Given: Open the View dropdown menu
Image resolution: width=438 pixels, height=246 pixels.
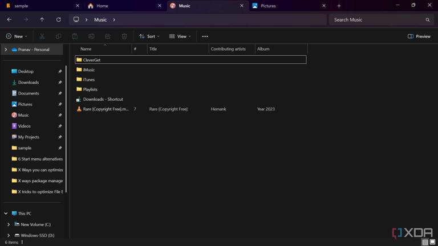Looking at the screenshot, I should 180,36.
